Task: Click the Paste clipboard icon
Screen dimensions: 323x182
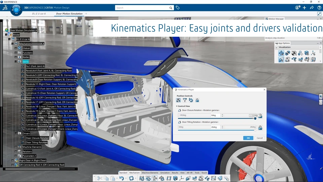Action: 113,178
